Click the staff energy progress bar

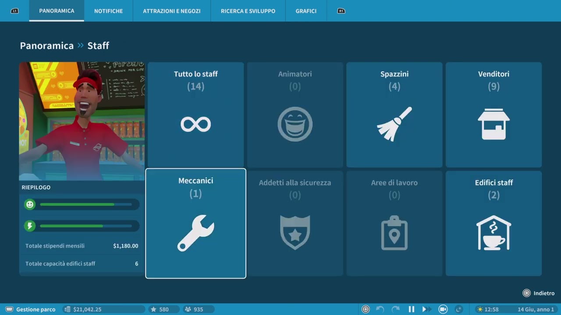[x=86, y=226]
